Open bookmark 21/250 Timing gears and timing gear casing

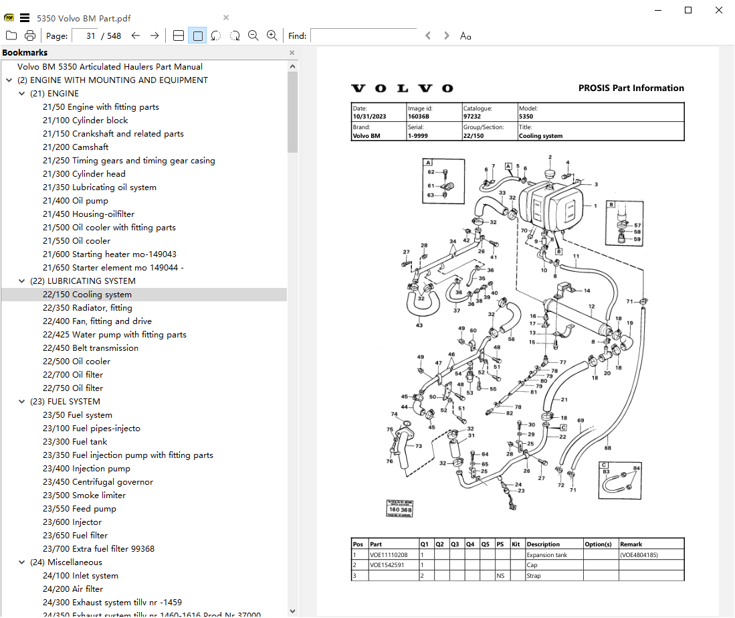[x=129, y=161]
